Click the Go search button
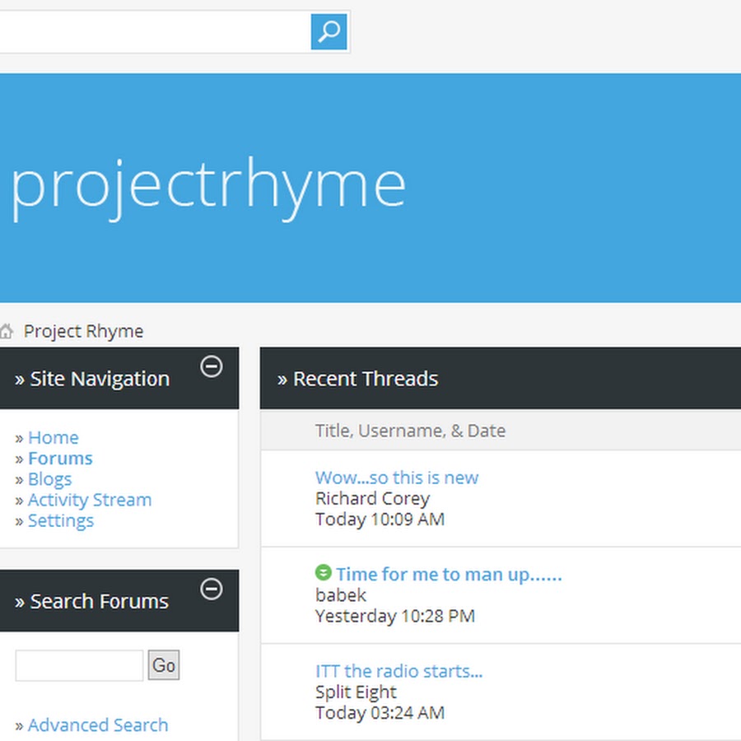This screenshot has height=741, width=741. click(164, 665)
